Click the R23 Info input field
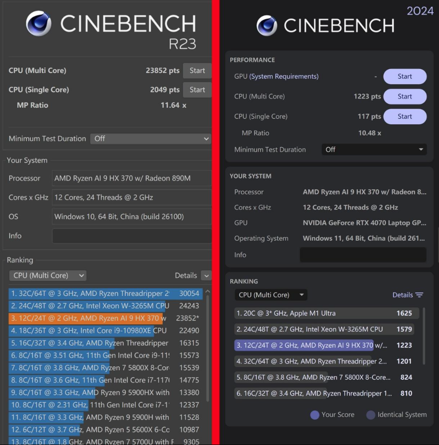 132,236
